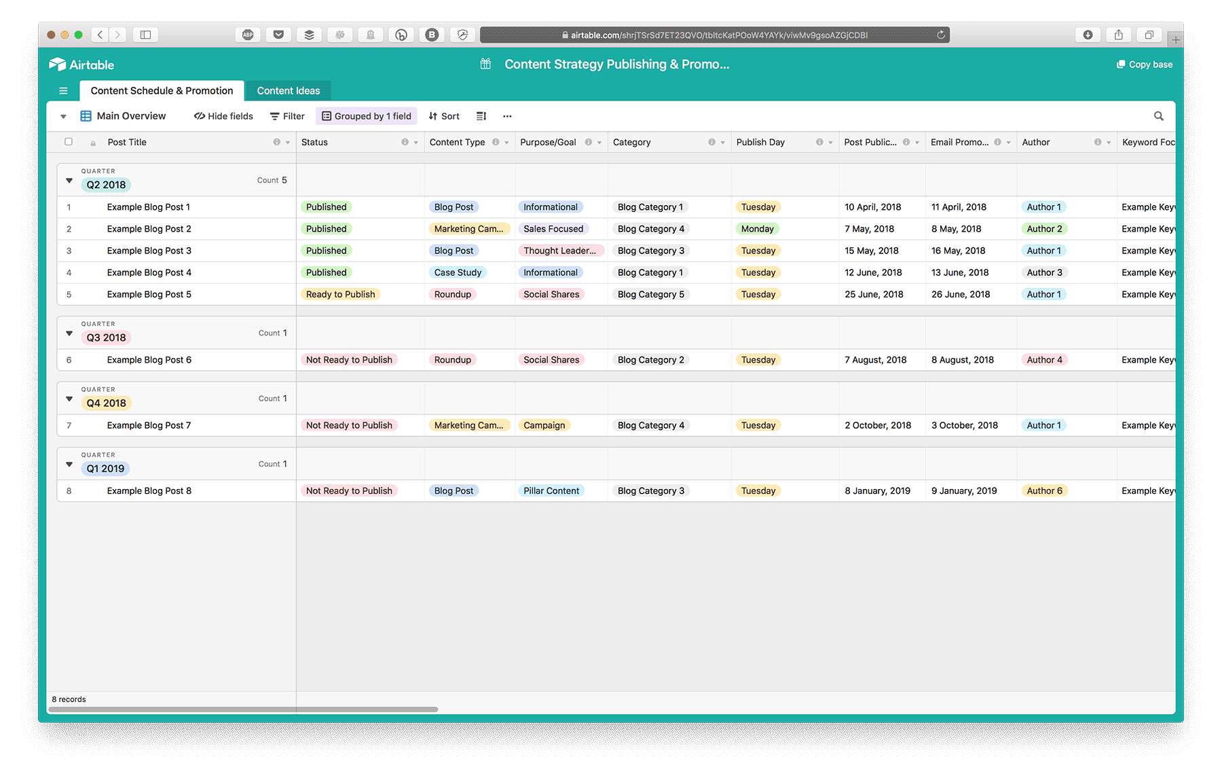Click the Pocket extension icon
The height and width of the screenshot is (777, 1222).
point(278,35)
